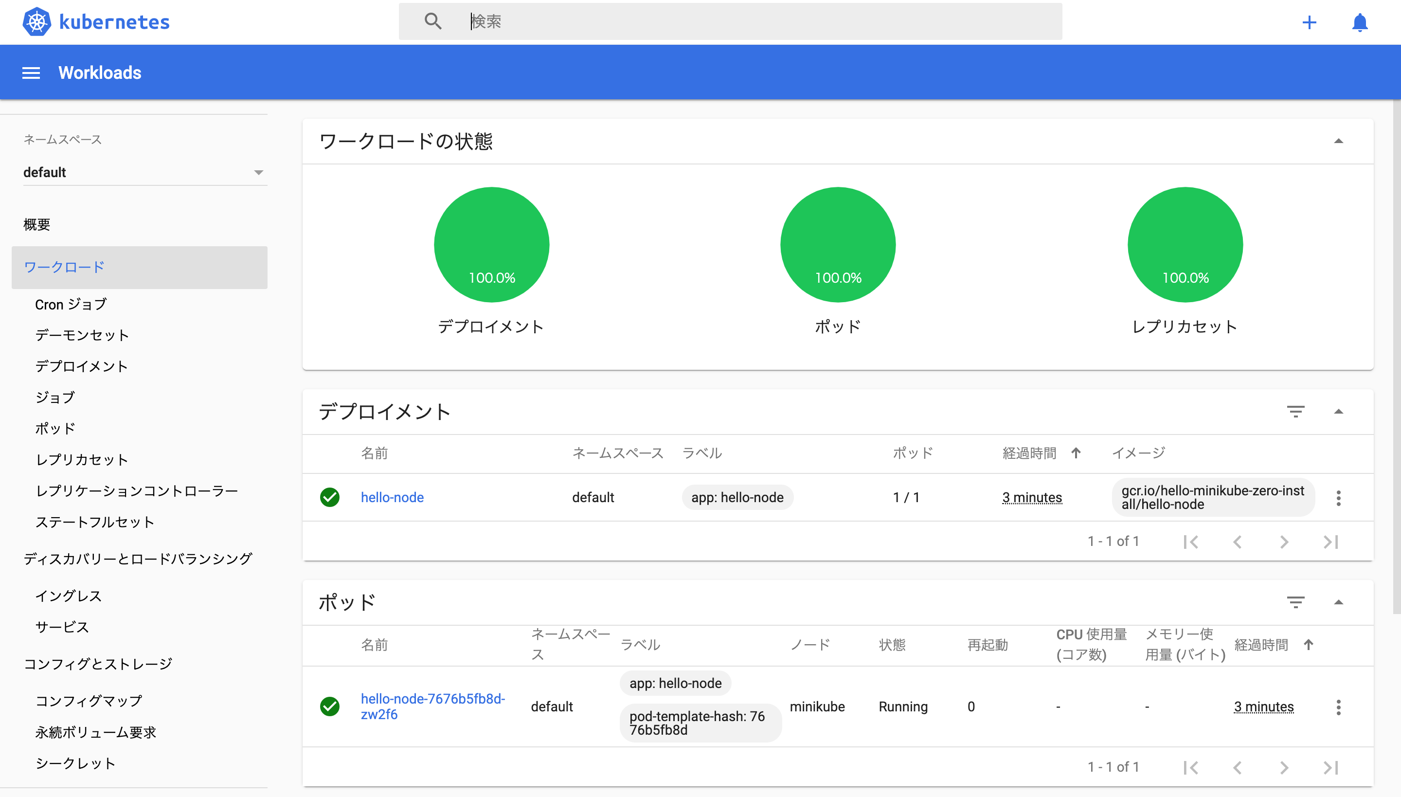This screenshot has width=1401, height=797.
Task: Select ワークロード in the sidebar
Action: [140, 267]
